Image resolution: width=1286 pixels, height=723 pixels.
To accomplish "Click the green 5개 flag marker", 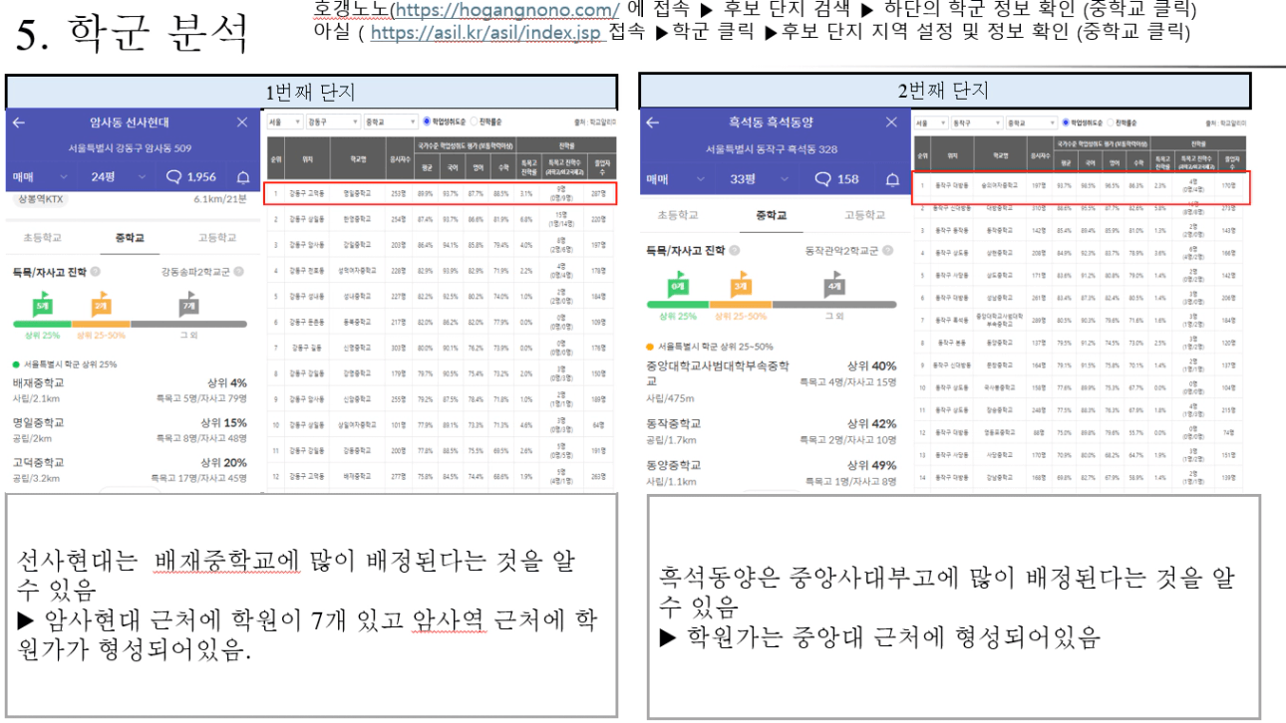I will 42,305.
